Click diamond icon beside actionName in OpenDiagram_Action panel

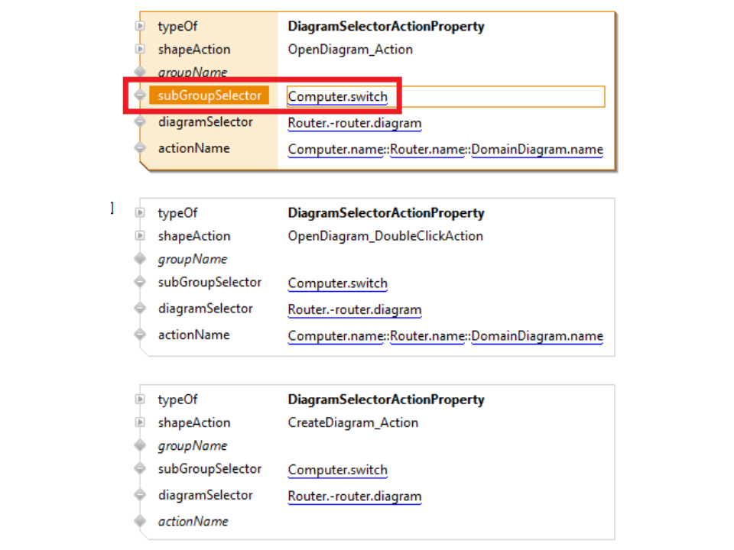pyautogui.click(x=139, y=148)
